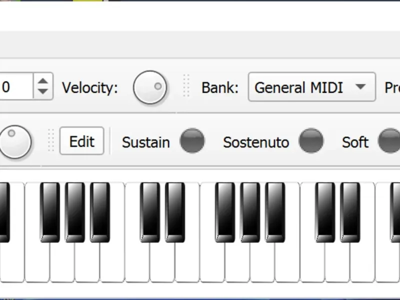Click the round knob left of Edit
Screen dimensions: 400x300
pyautogui.click(x=15, y=141)
